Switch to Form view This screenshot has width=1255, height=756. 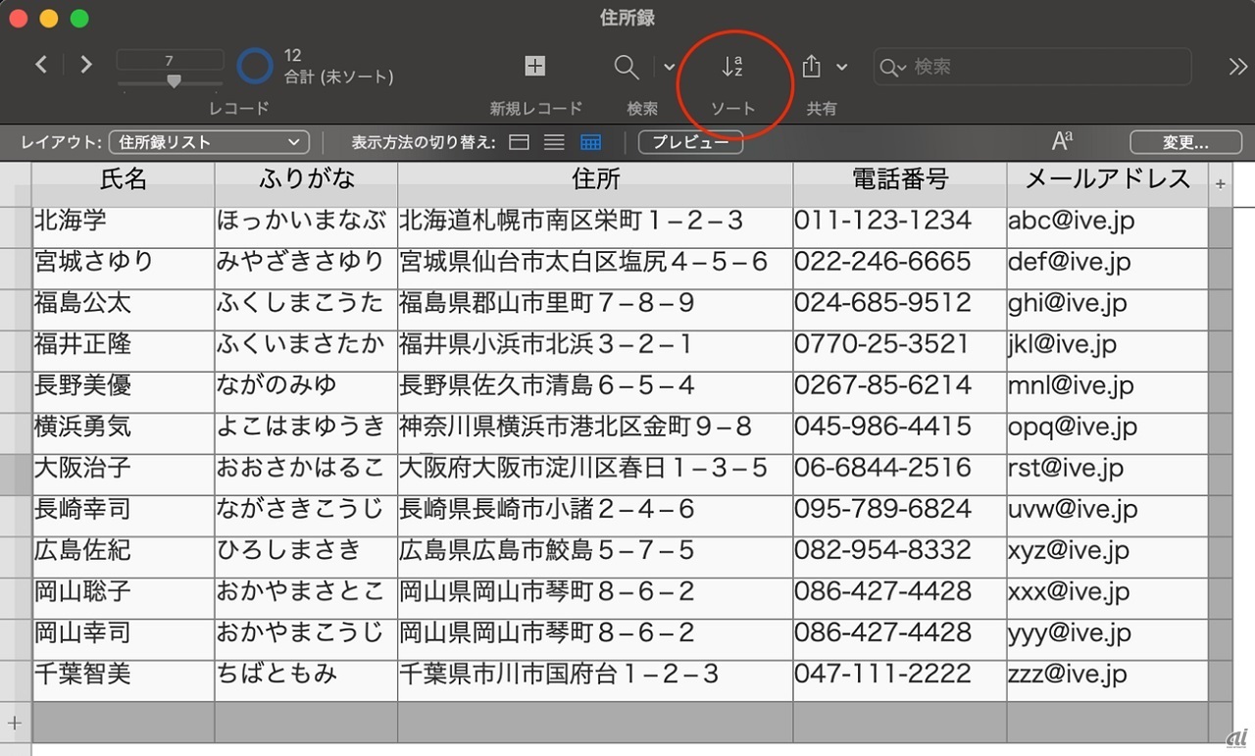click(x=520, y=143)
